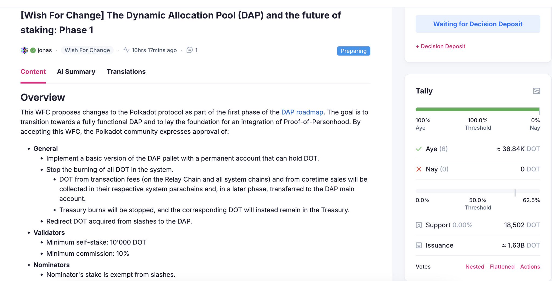Click the + Decision Deposit link
The width and height of the screenshot is (552, 281).
click(x=440, y=46)
